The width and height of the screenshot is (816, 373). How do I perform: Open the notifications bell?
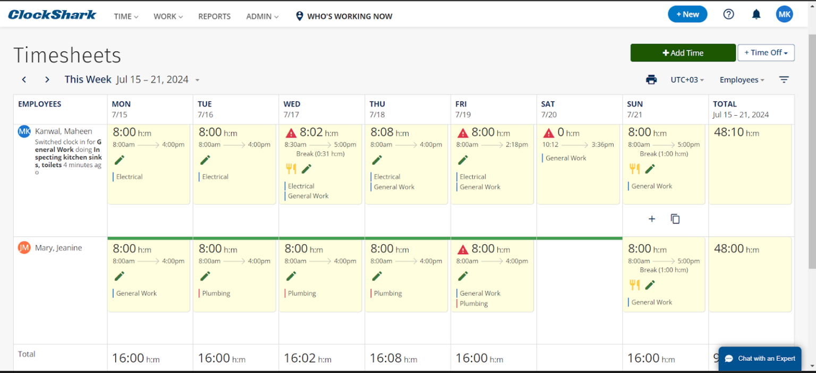tap(756, 14)
